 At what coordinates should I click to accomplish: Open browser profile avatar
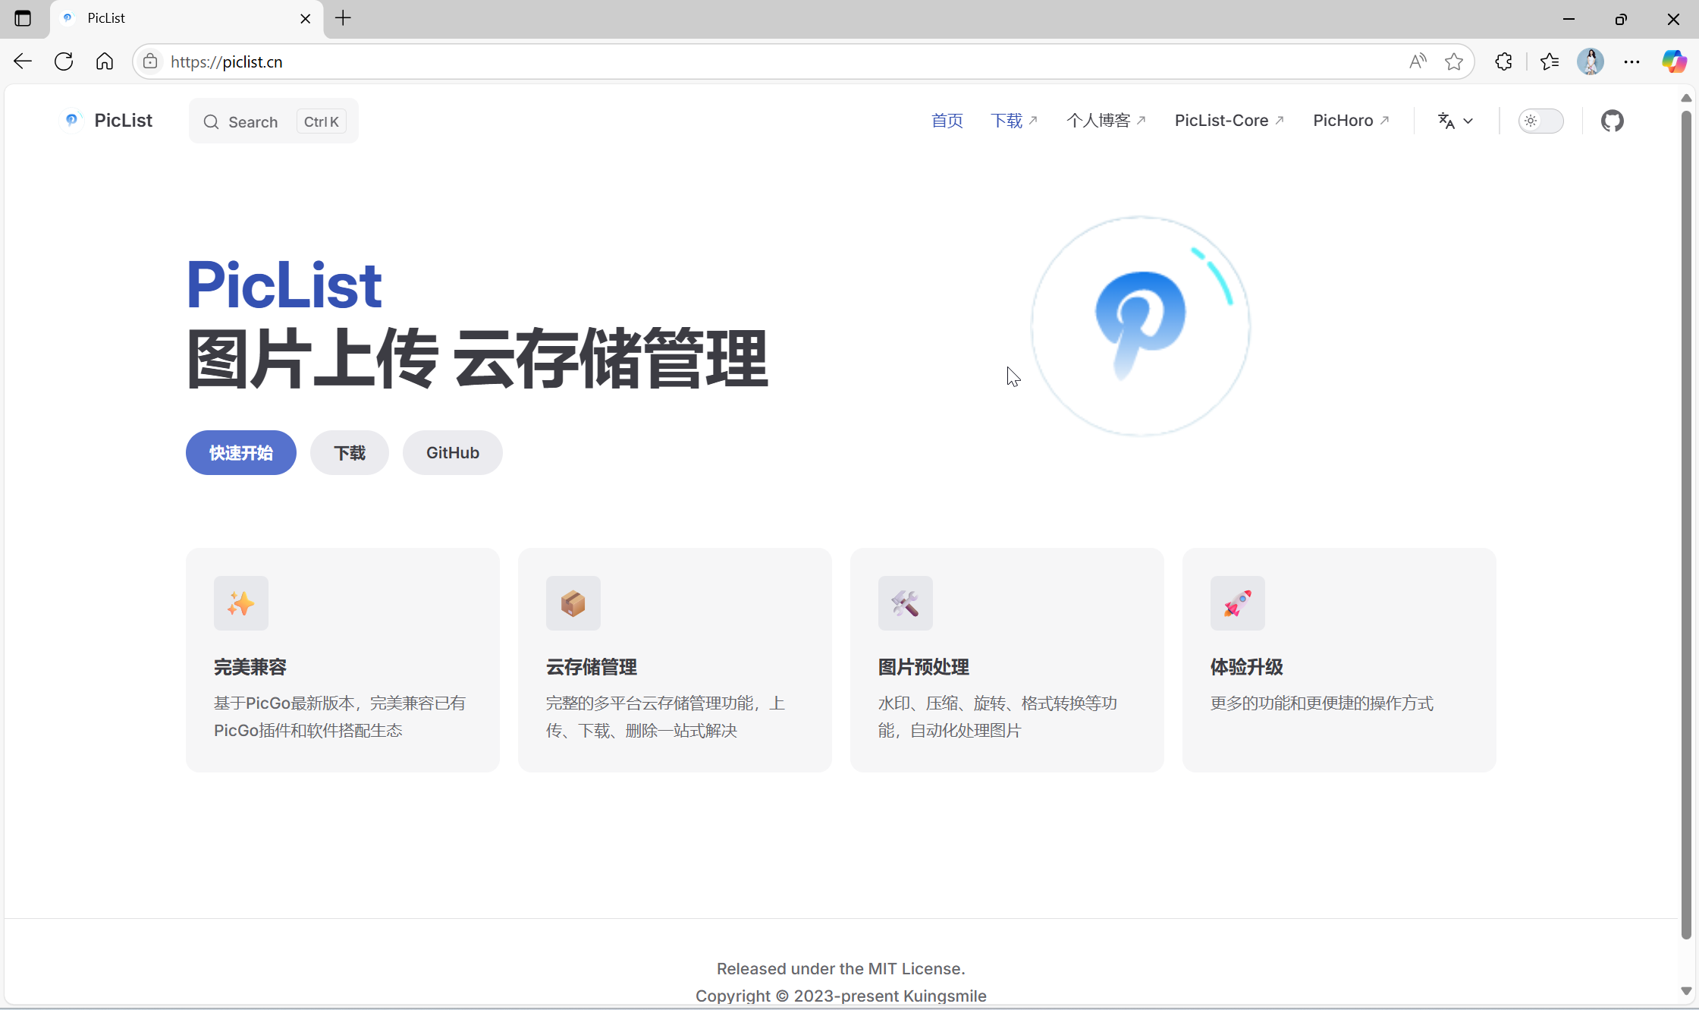pyautogui.click(x=1591, y=61)
